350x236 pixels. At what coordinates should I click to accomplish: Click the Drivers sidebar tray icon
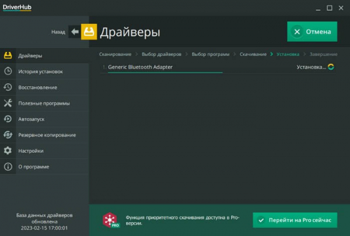(8, 55)
